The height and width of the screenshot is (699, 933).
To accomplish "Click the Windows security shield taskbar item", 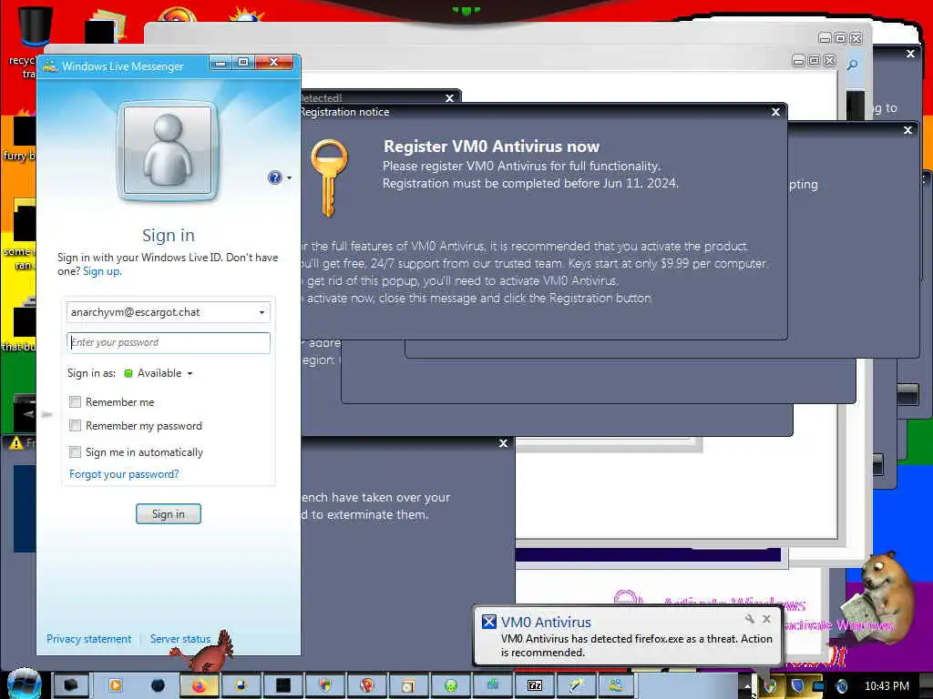I will coord(325,686).
